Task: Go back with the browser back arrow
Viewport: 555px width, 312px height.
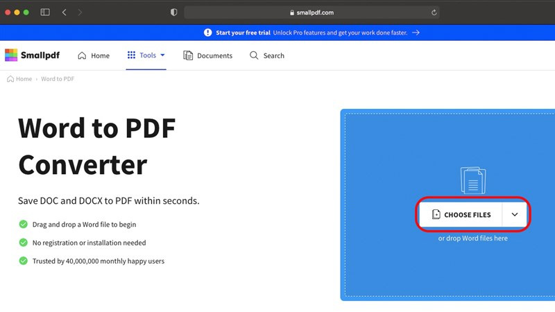Action: tap(64, 12)
